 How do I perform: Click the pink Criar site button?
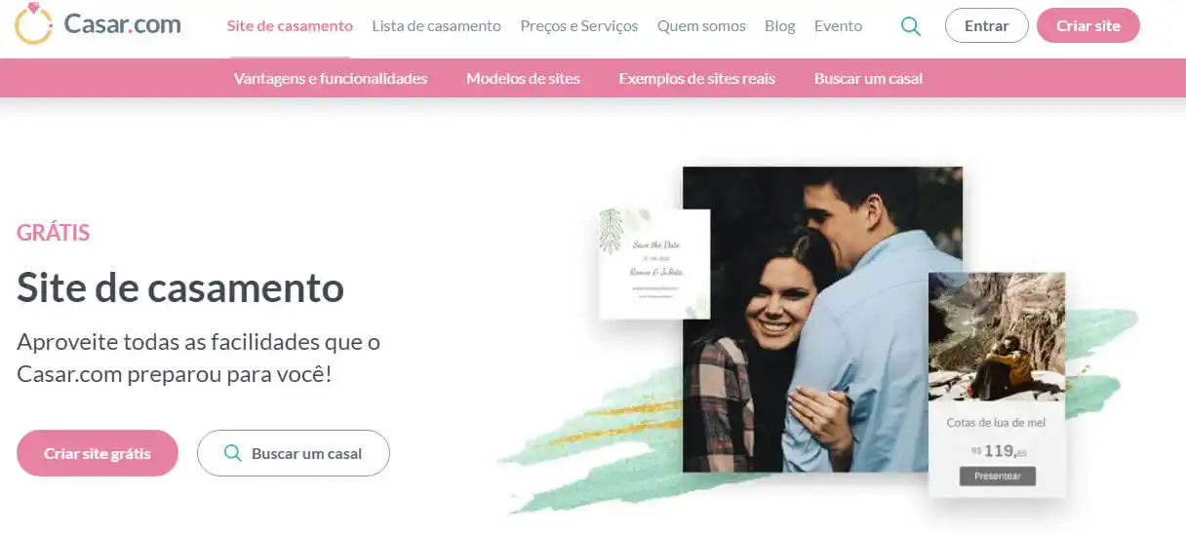tap(1088, 26)
